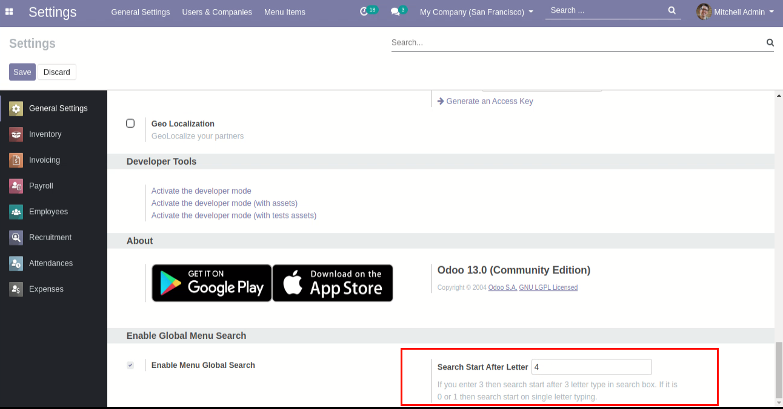Click the Save button
783x409 pixels.
[x=22, y=72]
